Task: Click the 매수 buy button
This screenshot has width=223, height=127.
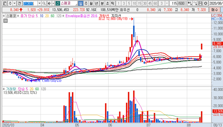Action: (x=215, y=10)
